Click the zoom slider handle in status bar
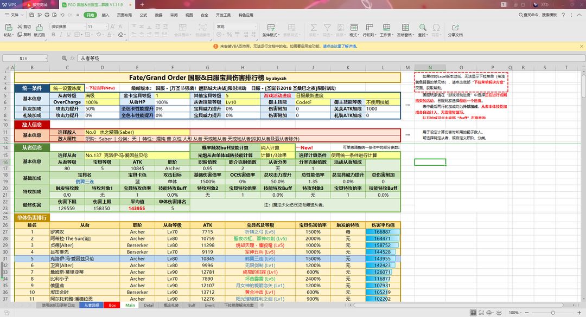The height and width of the screenshot is (317, 586). [553, 313]
